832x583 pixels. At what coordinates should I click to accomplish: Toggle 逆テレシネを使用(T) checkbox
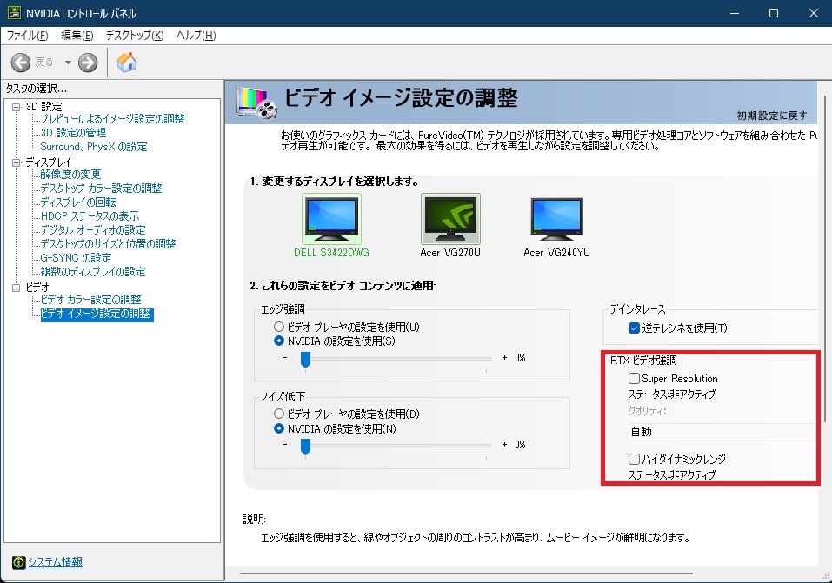point(634,328)
